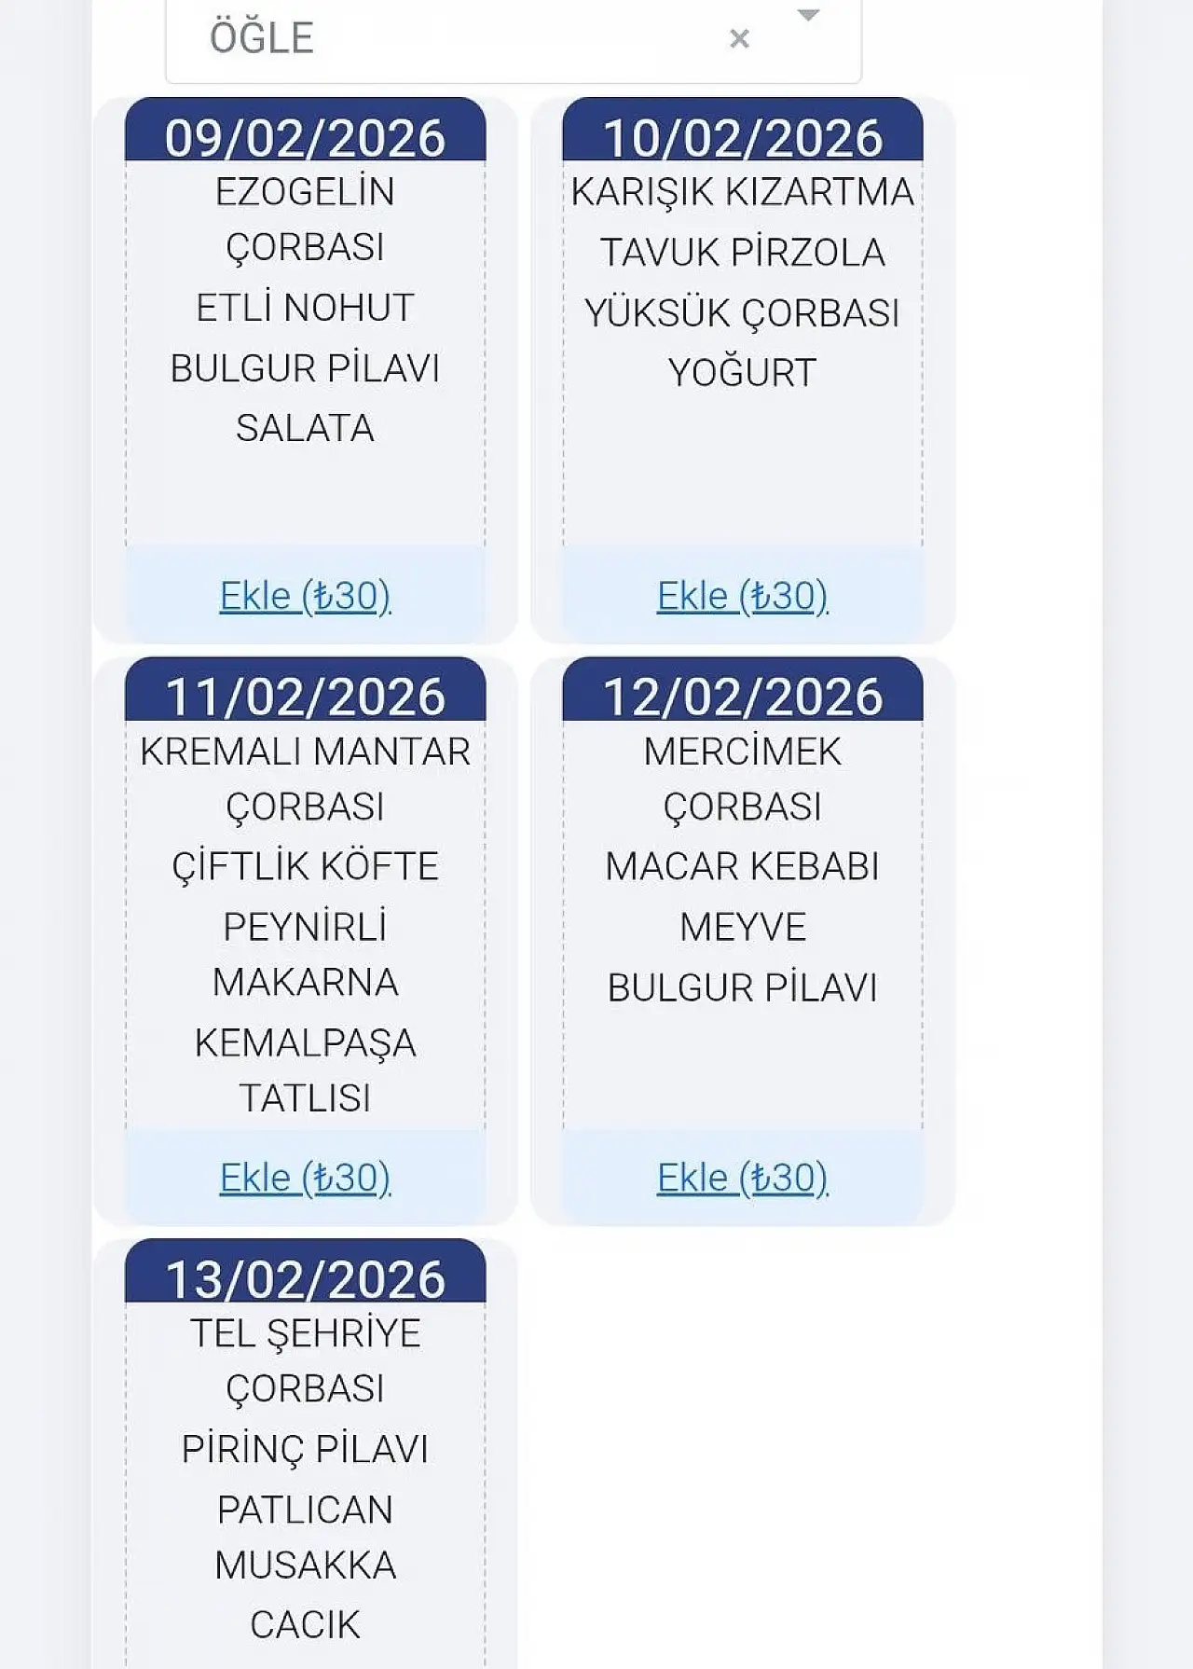Select the 09/02/2026 date header
This screenshot has height=1669, width=1193.
(x=305, y=136)
